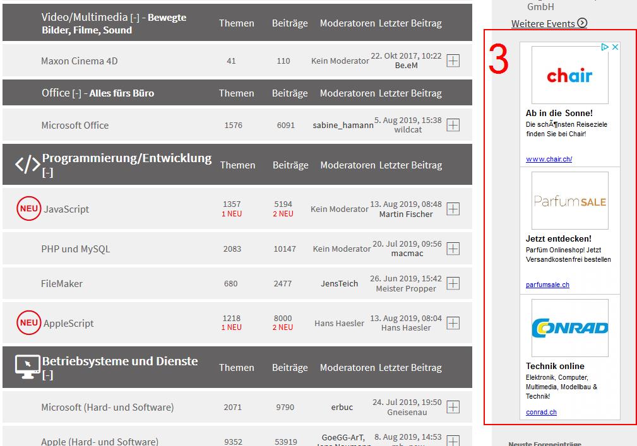637x446 pixels.
Task: Collapse the Video/Multimedia category via [-]
Action: (135, 18)
